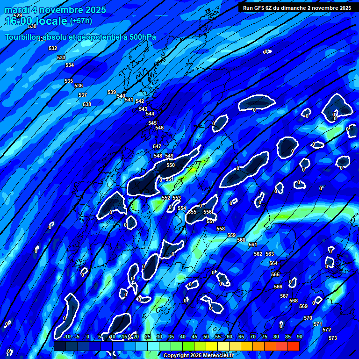Viewport: 359px width, 359px height.
Task: Click the Copyright 2025 Meteociel.fr text
Action: pos(198,355)
